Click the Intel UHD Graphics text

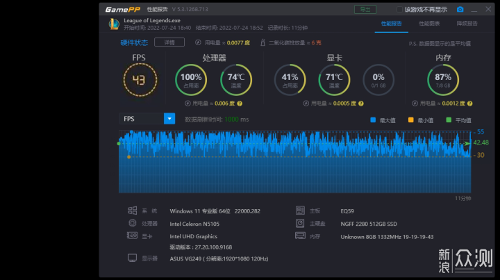pyautogui.click(x=193, y=236)
